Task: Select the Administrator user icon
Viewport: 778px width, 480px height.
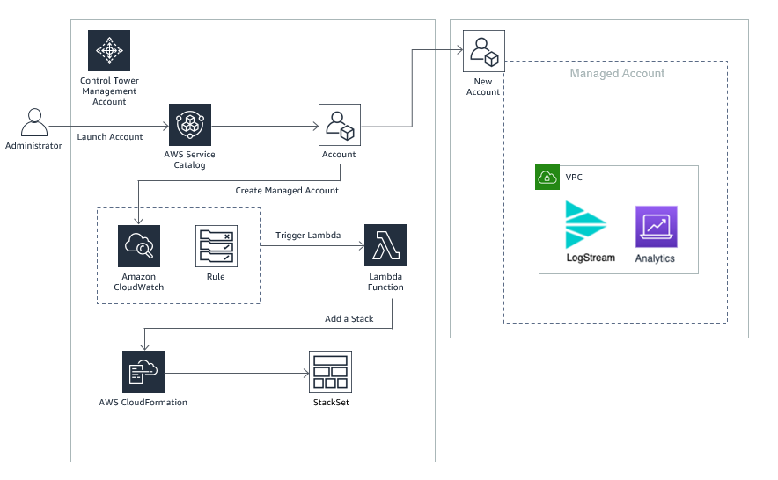Action: tap(34, 122)
